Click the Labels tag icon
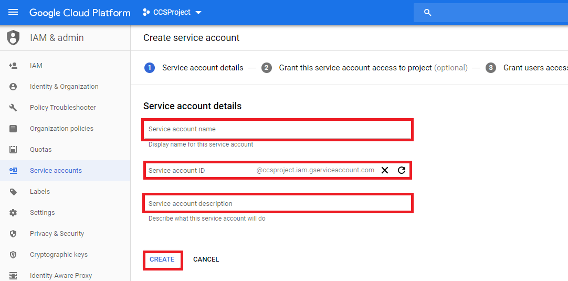 point(13,192)
